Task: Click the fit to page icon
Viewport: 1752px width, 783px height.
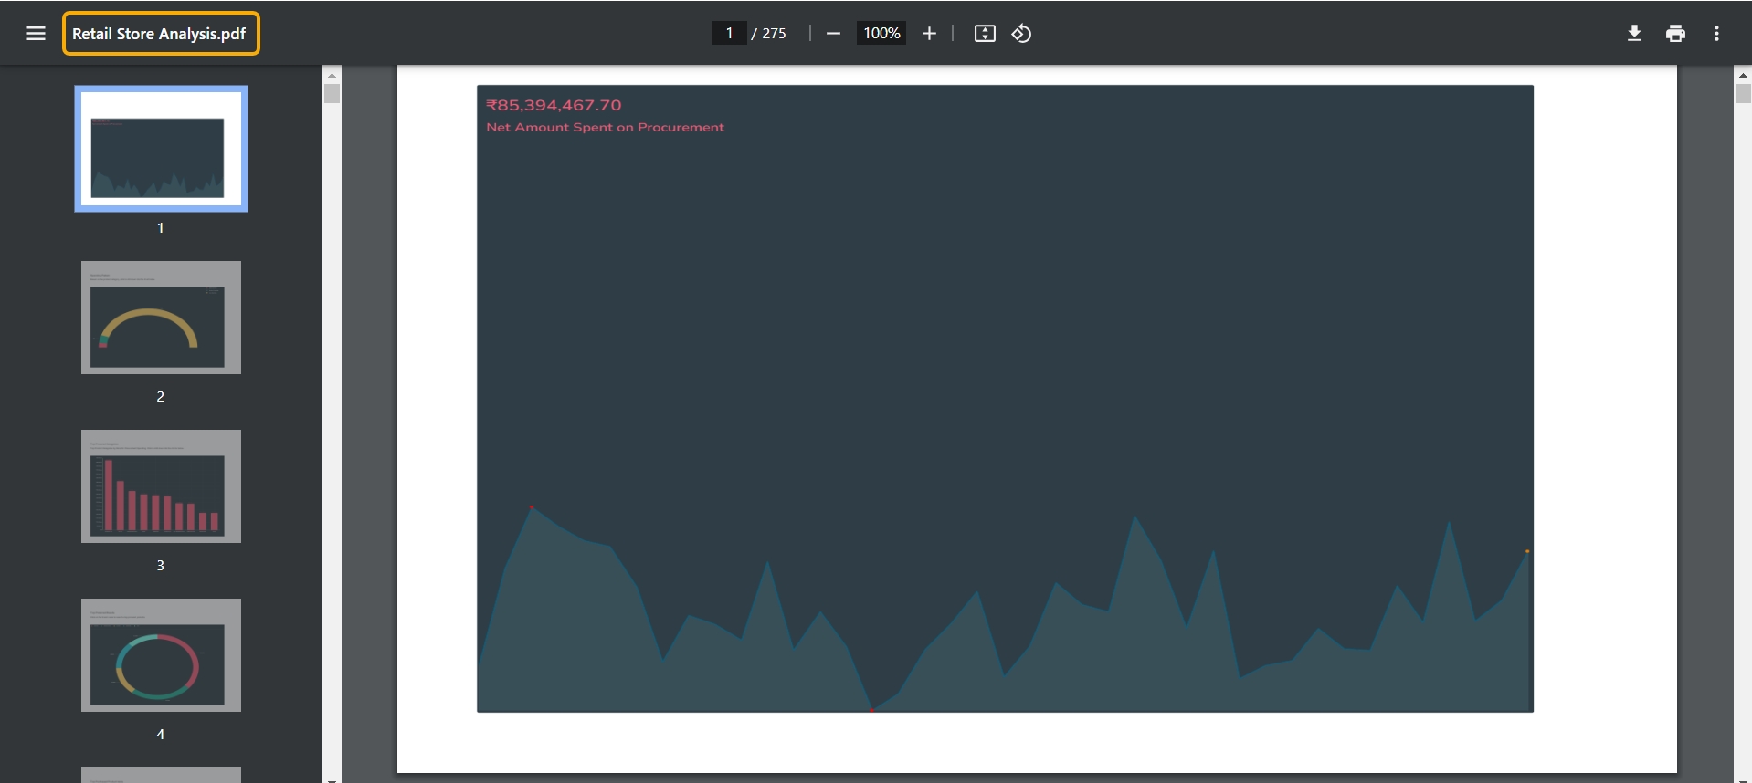Action: click(x=985, y=34)
